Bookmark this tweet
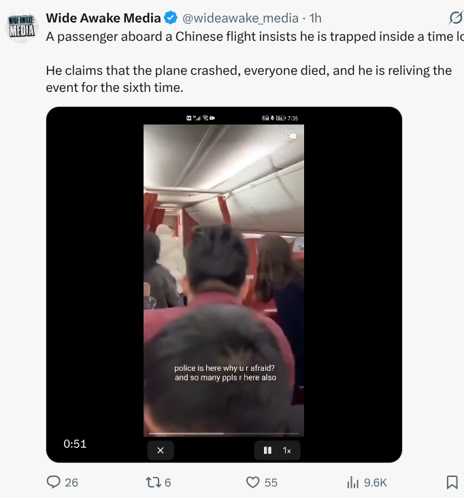Image resolution: width=464 pixels, height=498 pixels. tap(452, 482)
